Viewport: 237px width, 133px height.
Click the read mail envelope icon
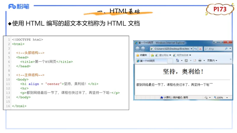pos(194,61)
